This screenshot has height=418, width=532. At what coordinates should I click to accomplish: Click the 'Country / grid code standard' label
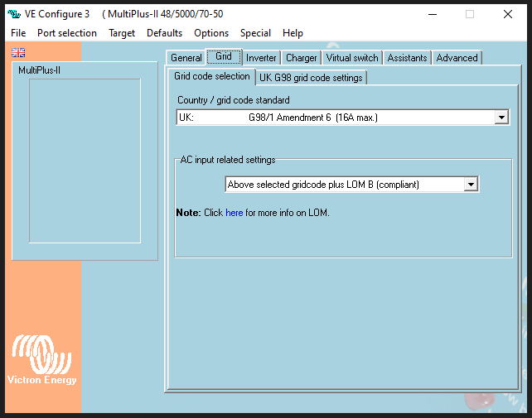click(234, 100)
